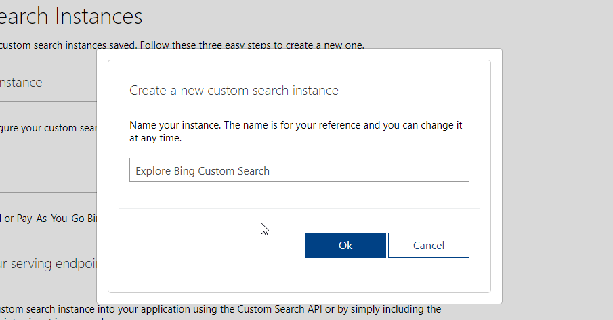Click the "Create a new custom search instance" title
The height and width of the screenshot is (320, 613).
click(x=234, y=90)
